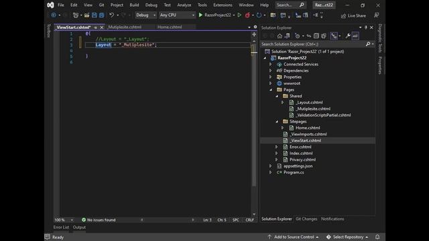
Task: Switch between solutions and folder views icon
Action: tap(287, 35)
